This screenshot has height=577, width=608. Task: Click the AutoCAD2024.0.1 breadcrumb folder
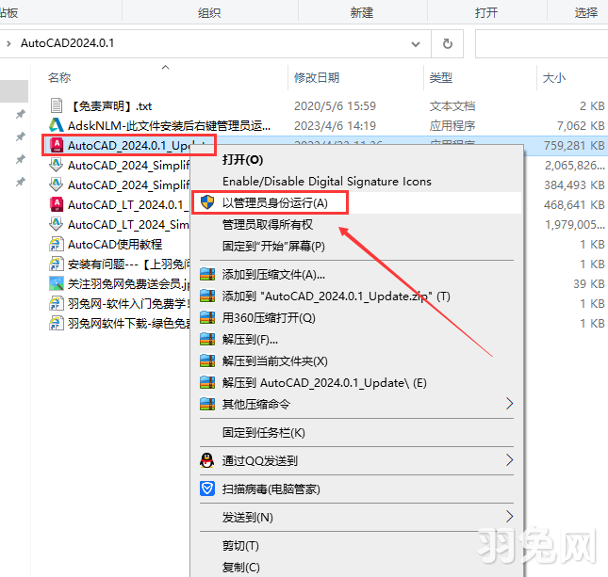coord(68,43)
